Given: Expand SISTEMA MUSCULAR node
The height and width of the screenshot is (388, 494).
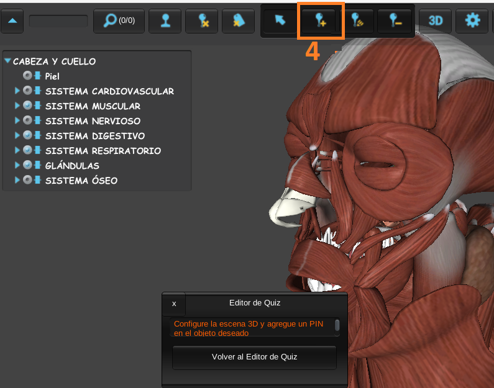Looking at the screenshot, I should point(17,106).
